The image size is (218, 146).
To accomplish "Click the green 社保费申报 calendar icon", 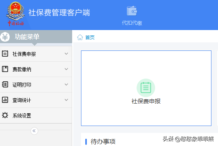I will [146, 88].
